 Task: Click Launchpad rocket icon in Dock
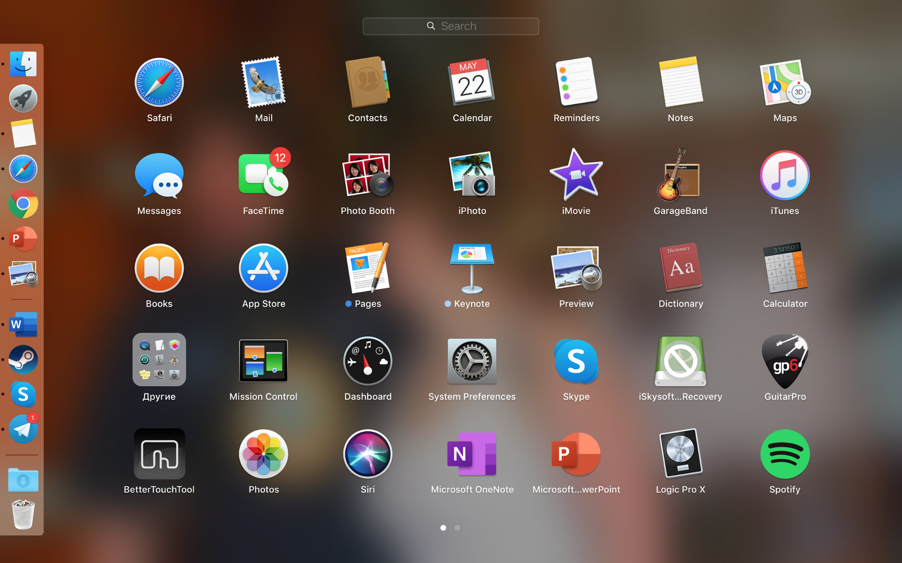point(23,98)
